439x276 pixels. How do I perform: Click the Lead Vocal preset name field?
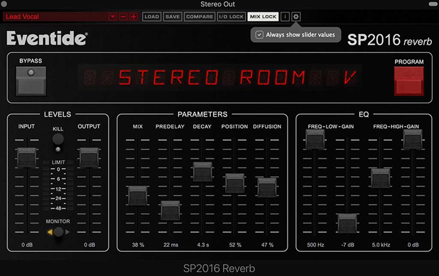[56, 17]
